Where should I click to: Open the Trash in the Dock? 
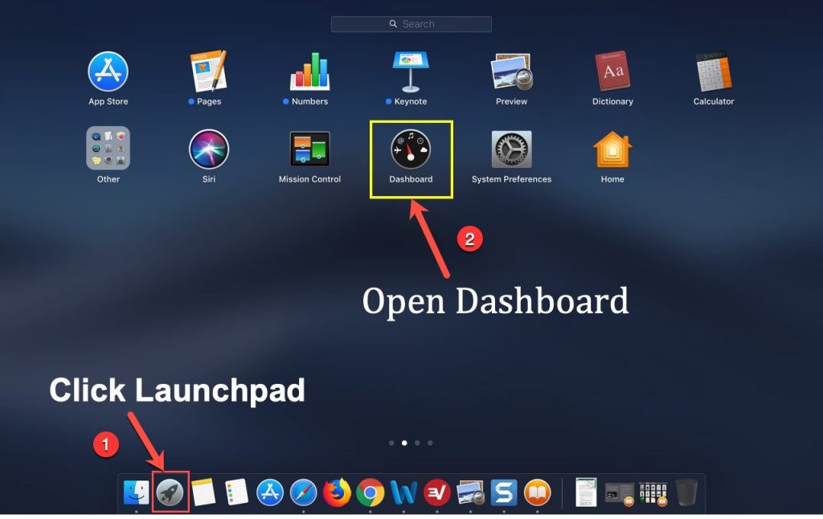tap(686, 492)
